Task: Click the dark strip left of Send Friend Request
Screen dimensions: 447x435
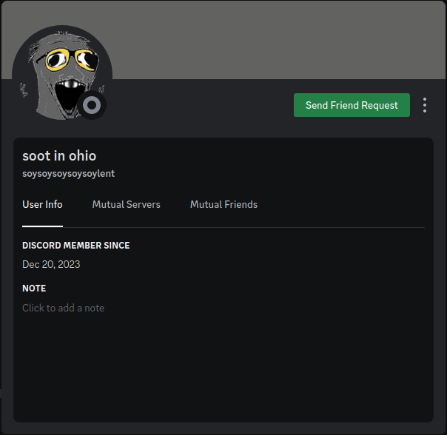Action: [200, 105]
